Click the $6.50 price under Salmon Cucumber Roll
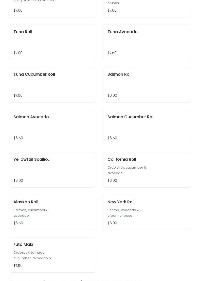The image size is (199, 281). click(112, 138)
